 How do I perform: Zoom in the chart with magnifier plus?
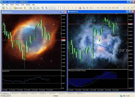pos(43,8)
